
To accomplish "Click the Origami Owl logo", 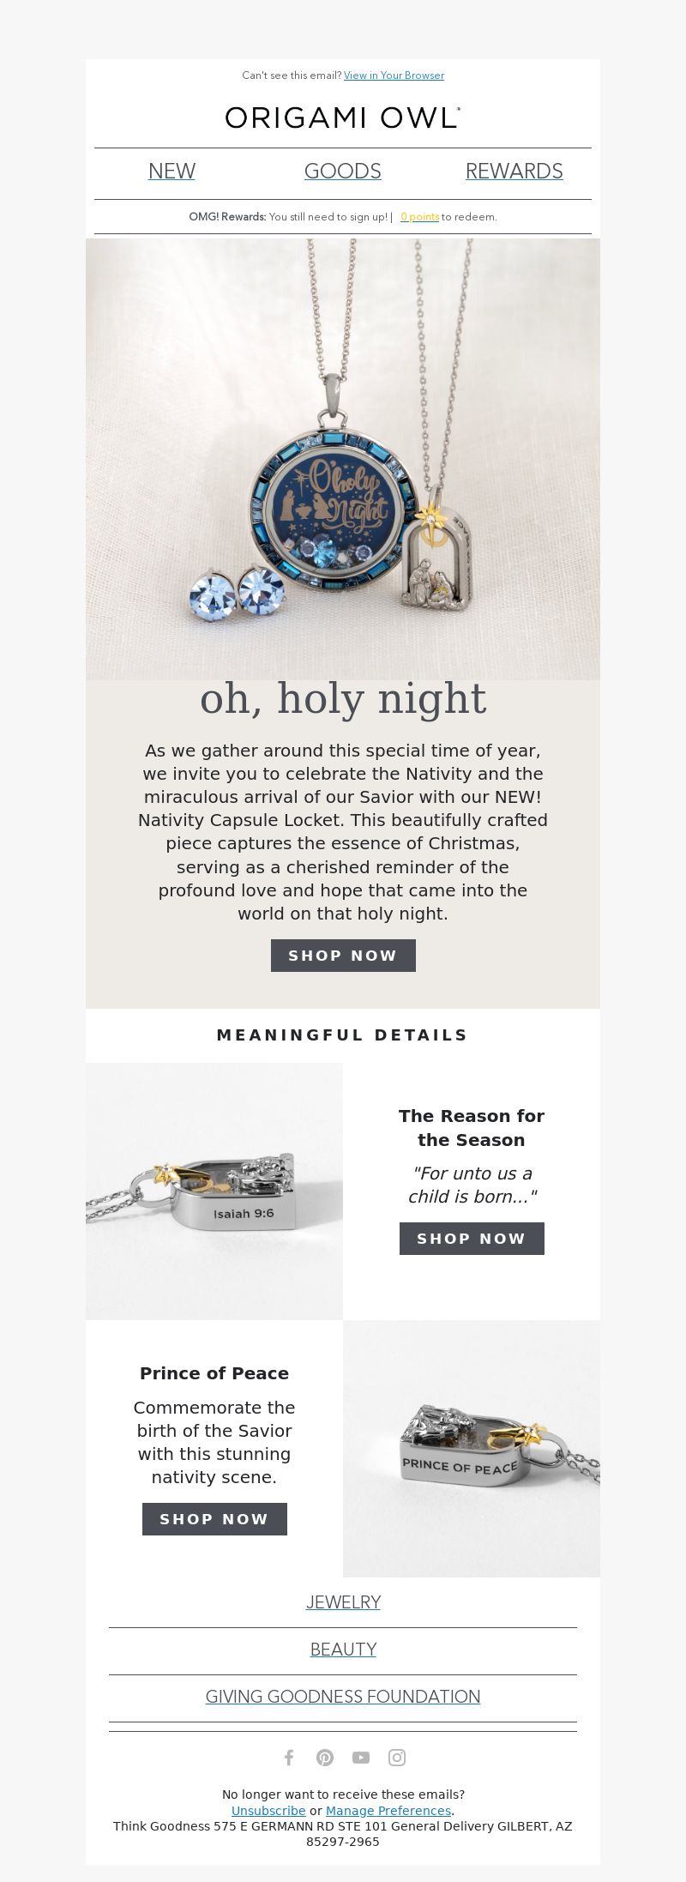I will (343, 118).
